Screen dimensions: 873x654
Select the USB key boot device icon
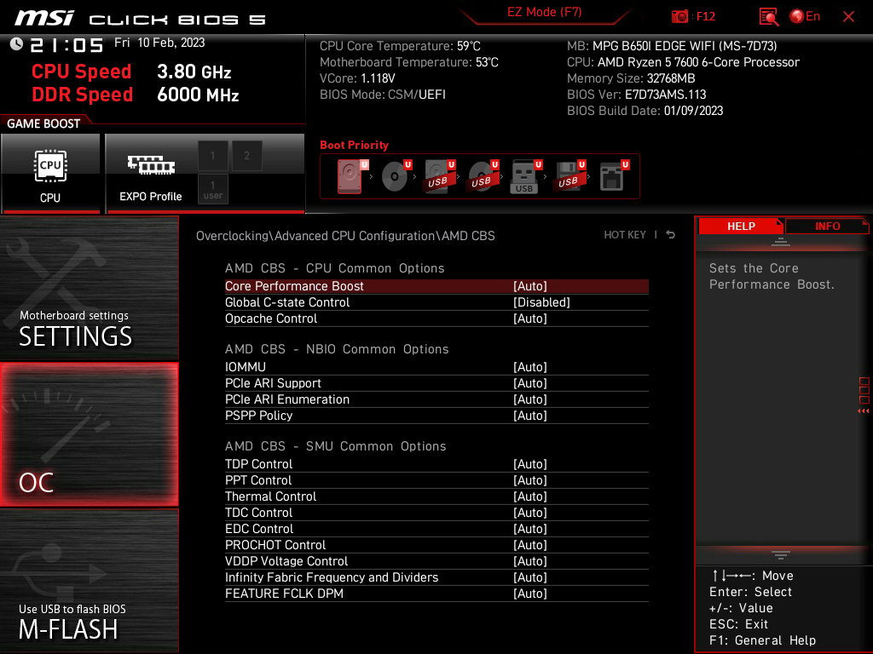pos(525,177)
